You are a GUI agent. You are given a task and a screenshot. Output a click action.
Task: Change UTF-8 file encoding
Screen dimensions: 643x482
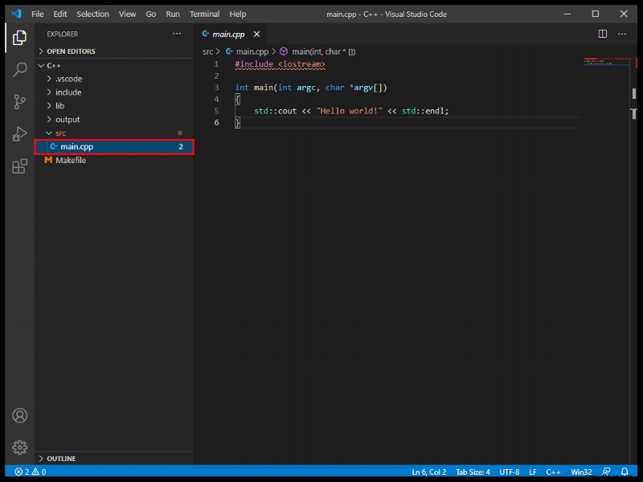coord(510,472)
